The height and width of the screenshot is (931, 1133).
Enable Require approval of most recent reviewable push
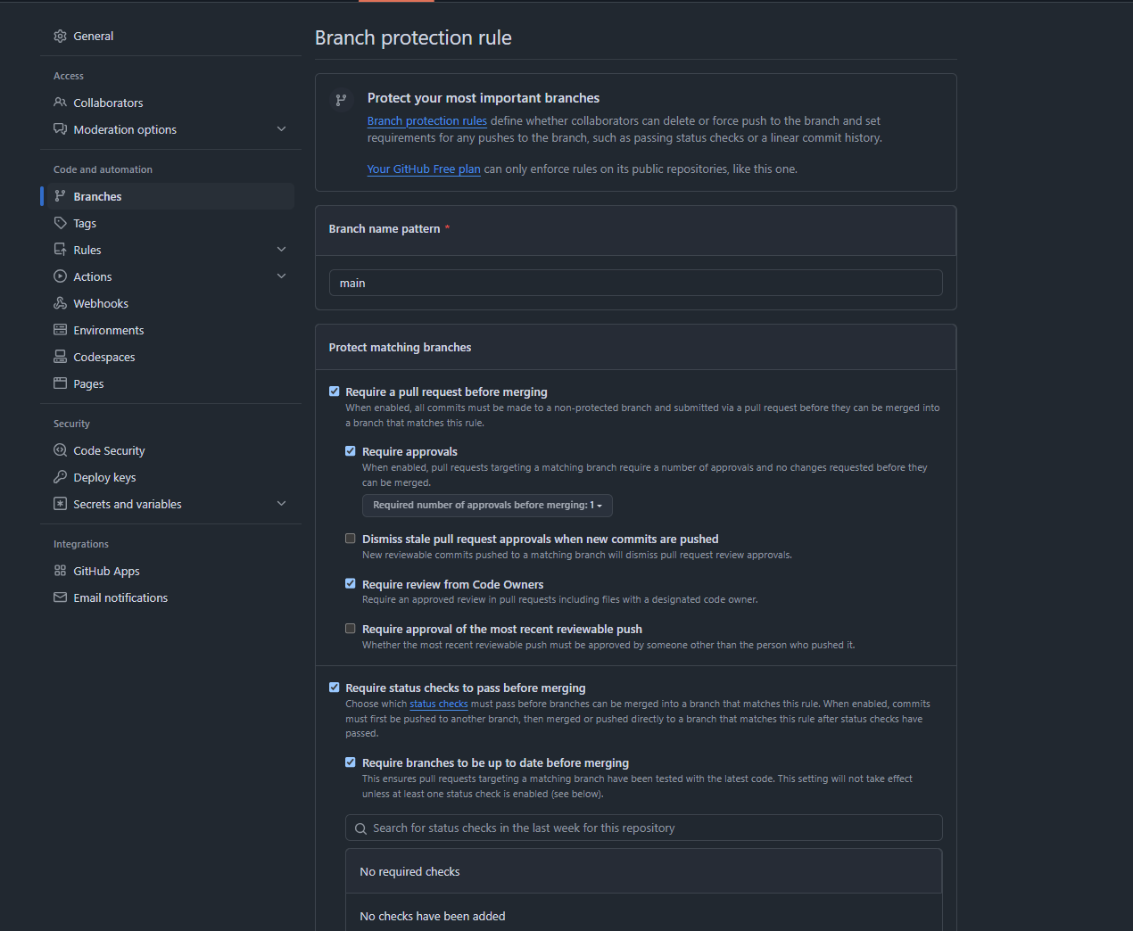point(351,629)
